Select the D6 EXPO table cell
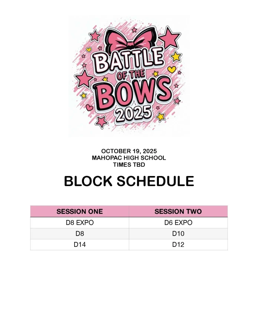The height and width of the screenshot is (335, 258). tap(178, 223)
